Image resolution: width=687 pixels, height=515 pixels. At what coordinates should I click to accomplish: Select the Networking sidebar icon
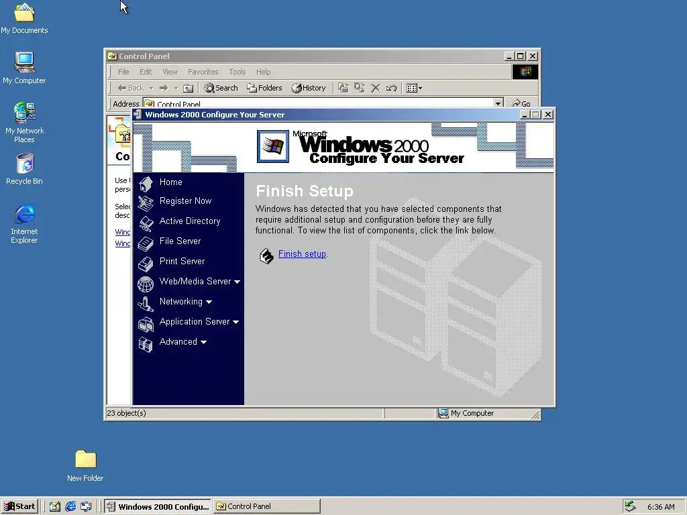point(146,304)
